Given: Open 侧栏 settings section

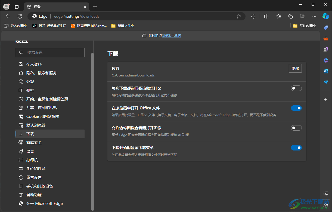Looking at the screenshot, I should pos(50,90).
